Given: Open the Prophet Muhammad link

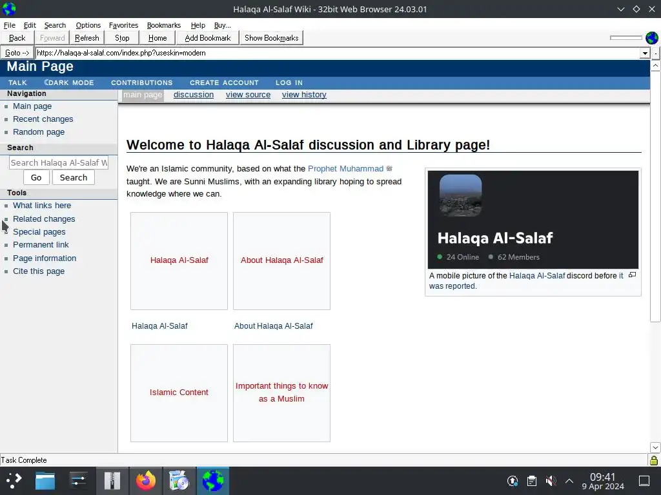Looking at the screenshot, I should 346,168.
